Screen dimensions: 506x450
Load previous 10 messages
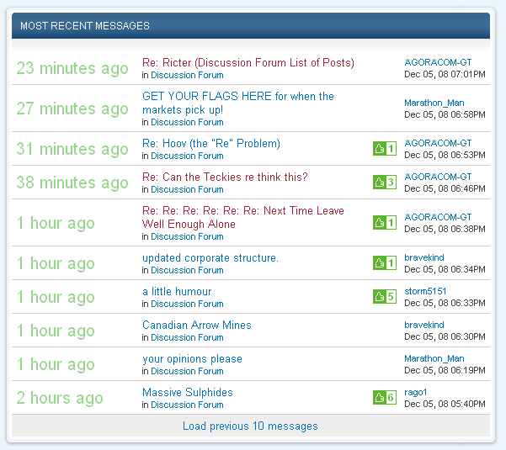coord(250,426)
